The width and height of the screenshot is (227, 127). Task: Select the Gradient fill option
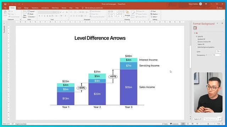point(200,39)
